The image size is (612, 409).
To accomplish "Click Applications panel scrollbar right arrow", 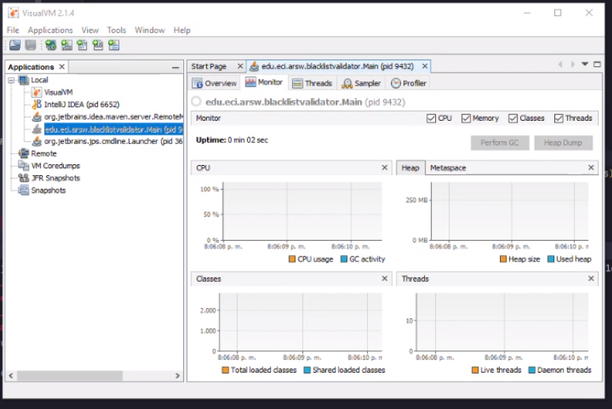I will 178,375.
